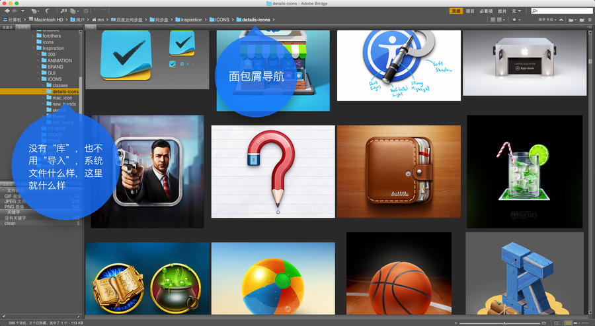
Task: Click the thumbnail size slider at bottom
Action: tap(502, 323)
